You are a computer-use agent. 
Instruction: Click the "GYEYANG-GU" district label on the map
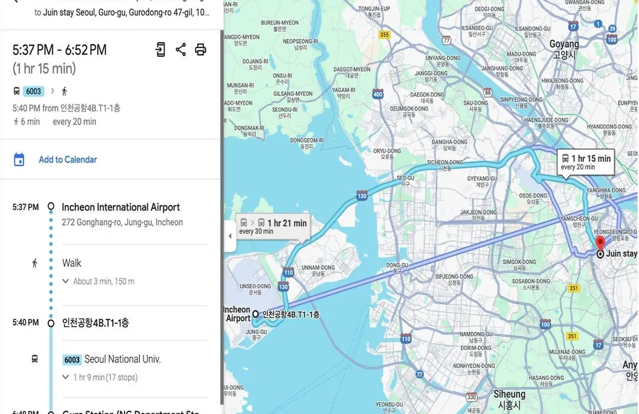coord(482,182)
